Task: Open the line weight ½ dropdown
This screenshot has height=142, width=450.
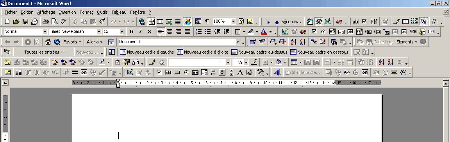Action: coord(246,62)
